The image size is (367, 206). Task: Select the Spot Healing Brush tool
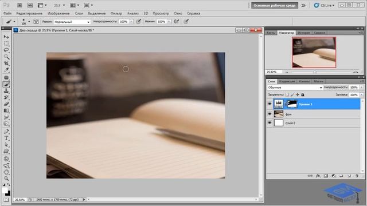tap(6, 78)
